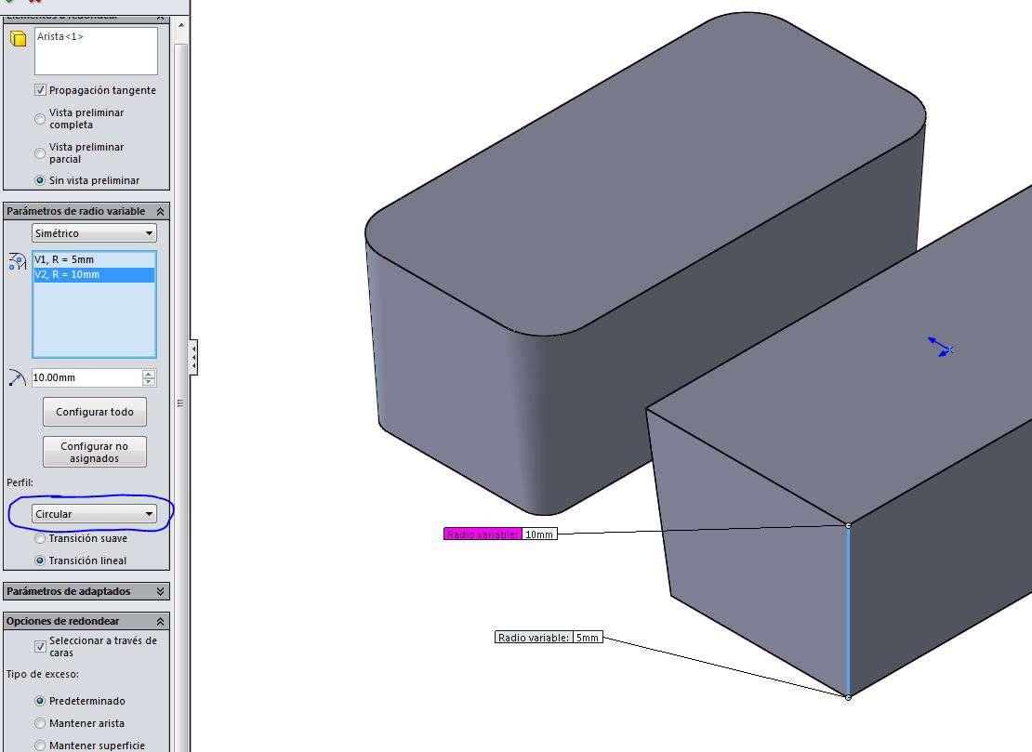Expand the Parámetros de adaptados section
The height and width of the screenshot is (752, 1032).
tap(160, 591)
